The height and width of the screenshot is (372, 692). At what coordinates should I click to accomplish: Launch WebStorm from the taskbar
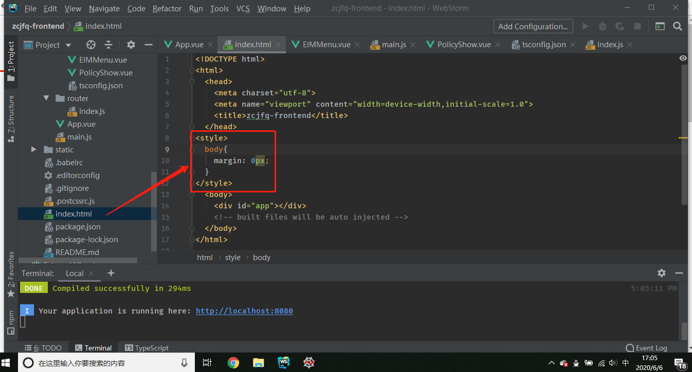click(x=283, y=363)
